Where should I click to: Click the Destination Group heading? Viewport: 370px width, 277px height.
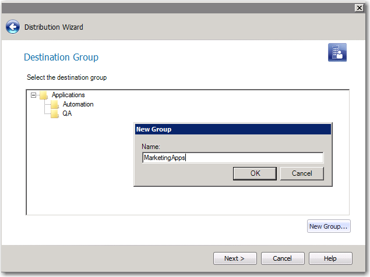pyautogui.click(x=61, y=57)
